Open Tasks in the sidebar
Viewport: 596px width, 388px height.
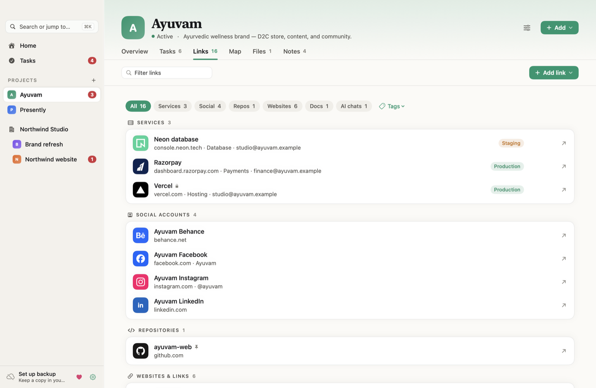(x=52, y=61)
